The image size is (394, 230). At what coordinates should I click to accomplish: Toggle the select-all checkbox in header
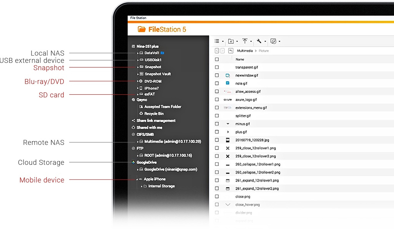point(217,59)
